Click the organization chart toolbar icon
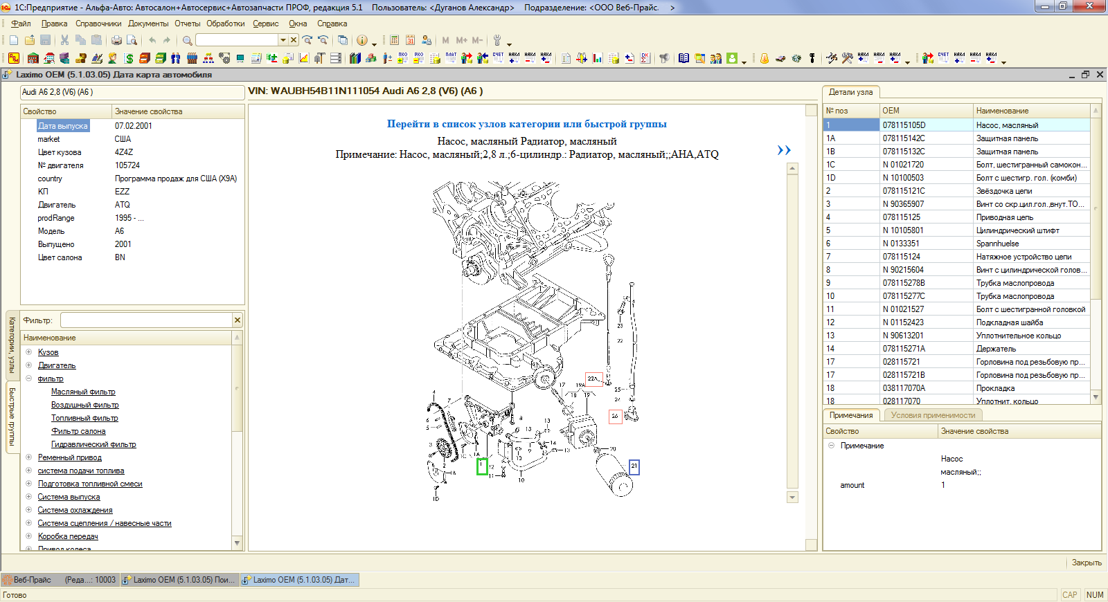1108x602 pixels. [208, 58]
